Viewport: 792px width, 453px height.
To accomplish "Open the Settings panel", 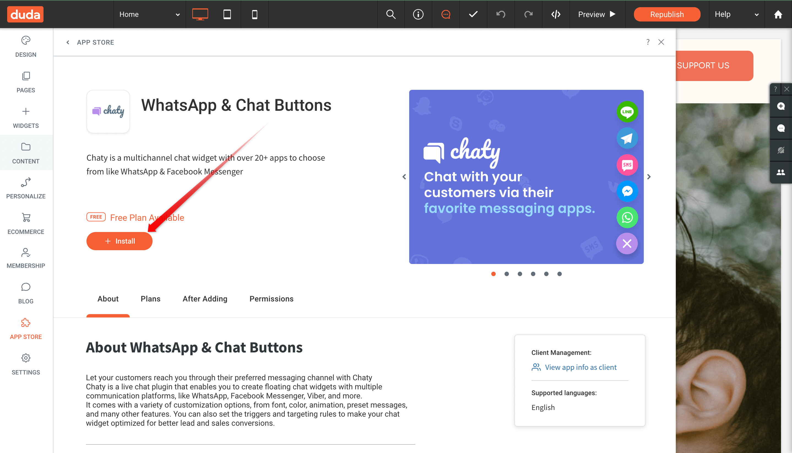I will point(26,364).
